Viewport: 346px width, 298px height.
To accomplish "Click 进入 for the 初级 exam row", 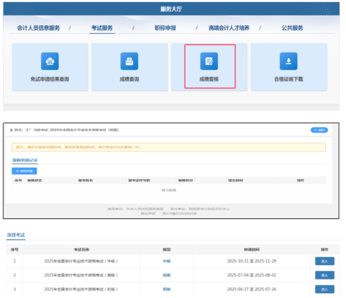I will pyautogui.click(x=324, y=289).
